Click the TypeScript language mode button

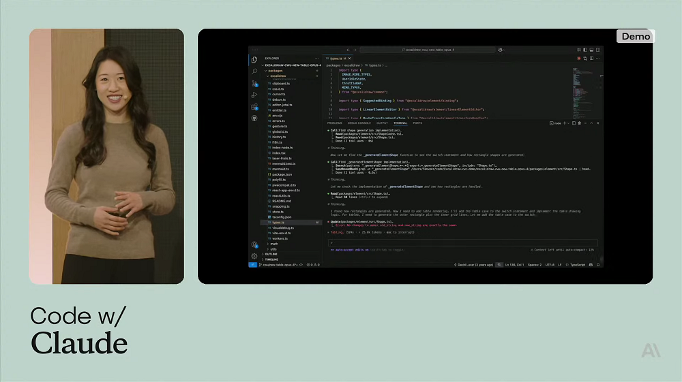click(577, 264)
